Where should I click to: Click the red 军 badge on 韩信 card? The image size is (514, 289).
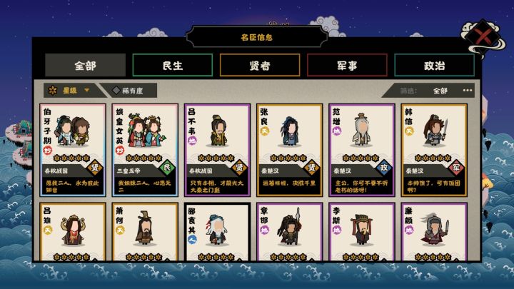(456, 168)
